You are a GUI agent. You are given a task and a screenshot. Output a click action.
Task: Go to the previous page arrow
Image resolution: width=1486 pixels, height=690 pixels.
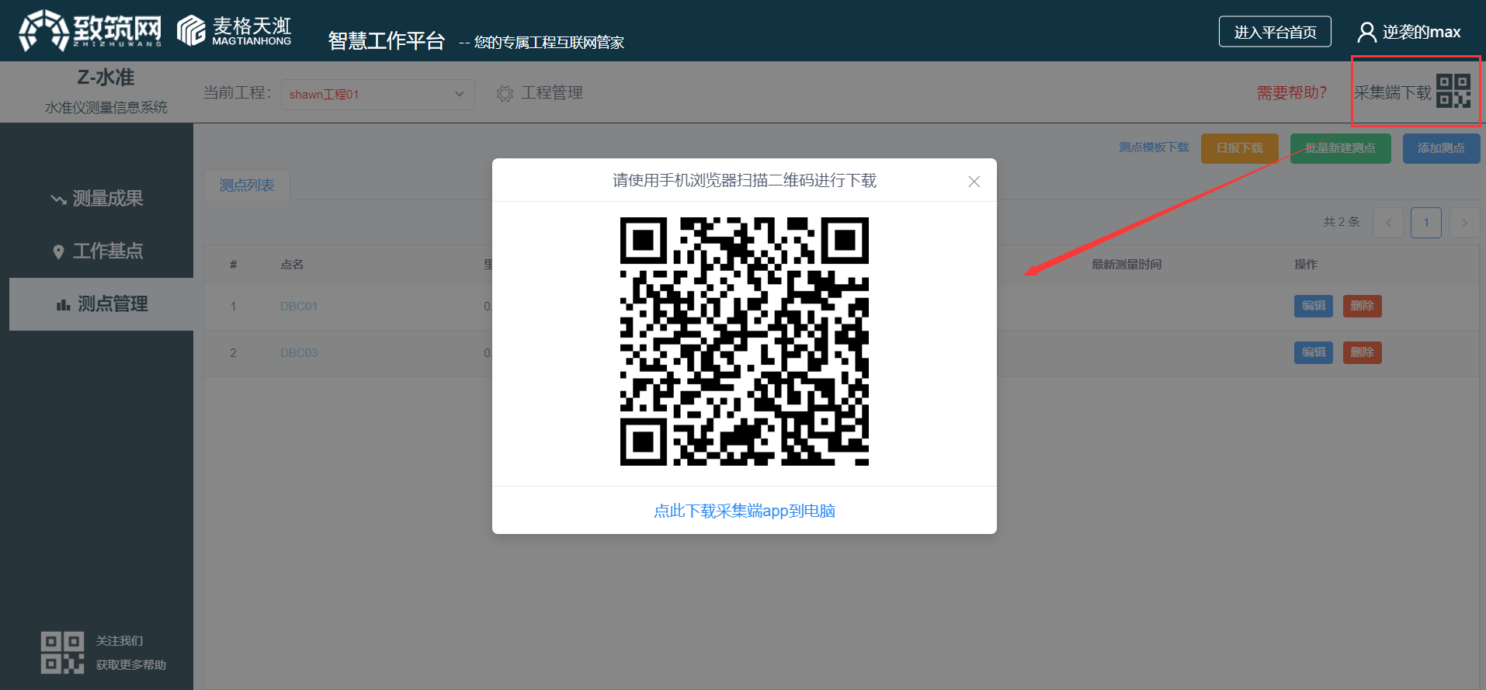pos(1388,223)
